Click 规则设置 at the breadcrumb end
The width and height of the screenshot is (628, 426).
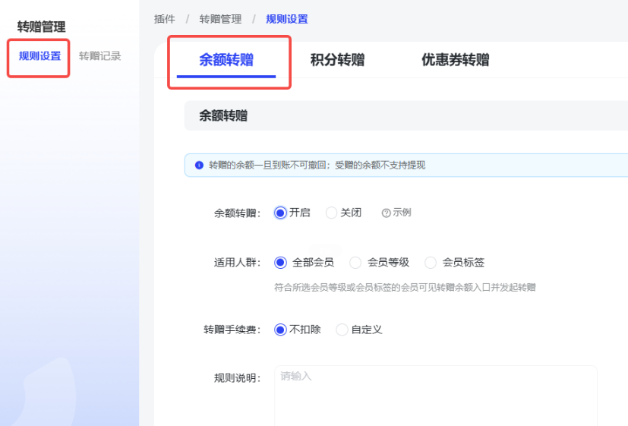click(287, 19)
